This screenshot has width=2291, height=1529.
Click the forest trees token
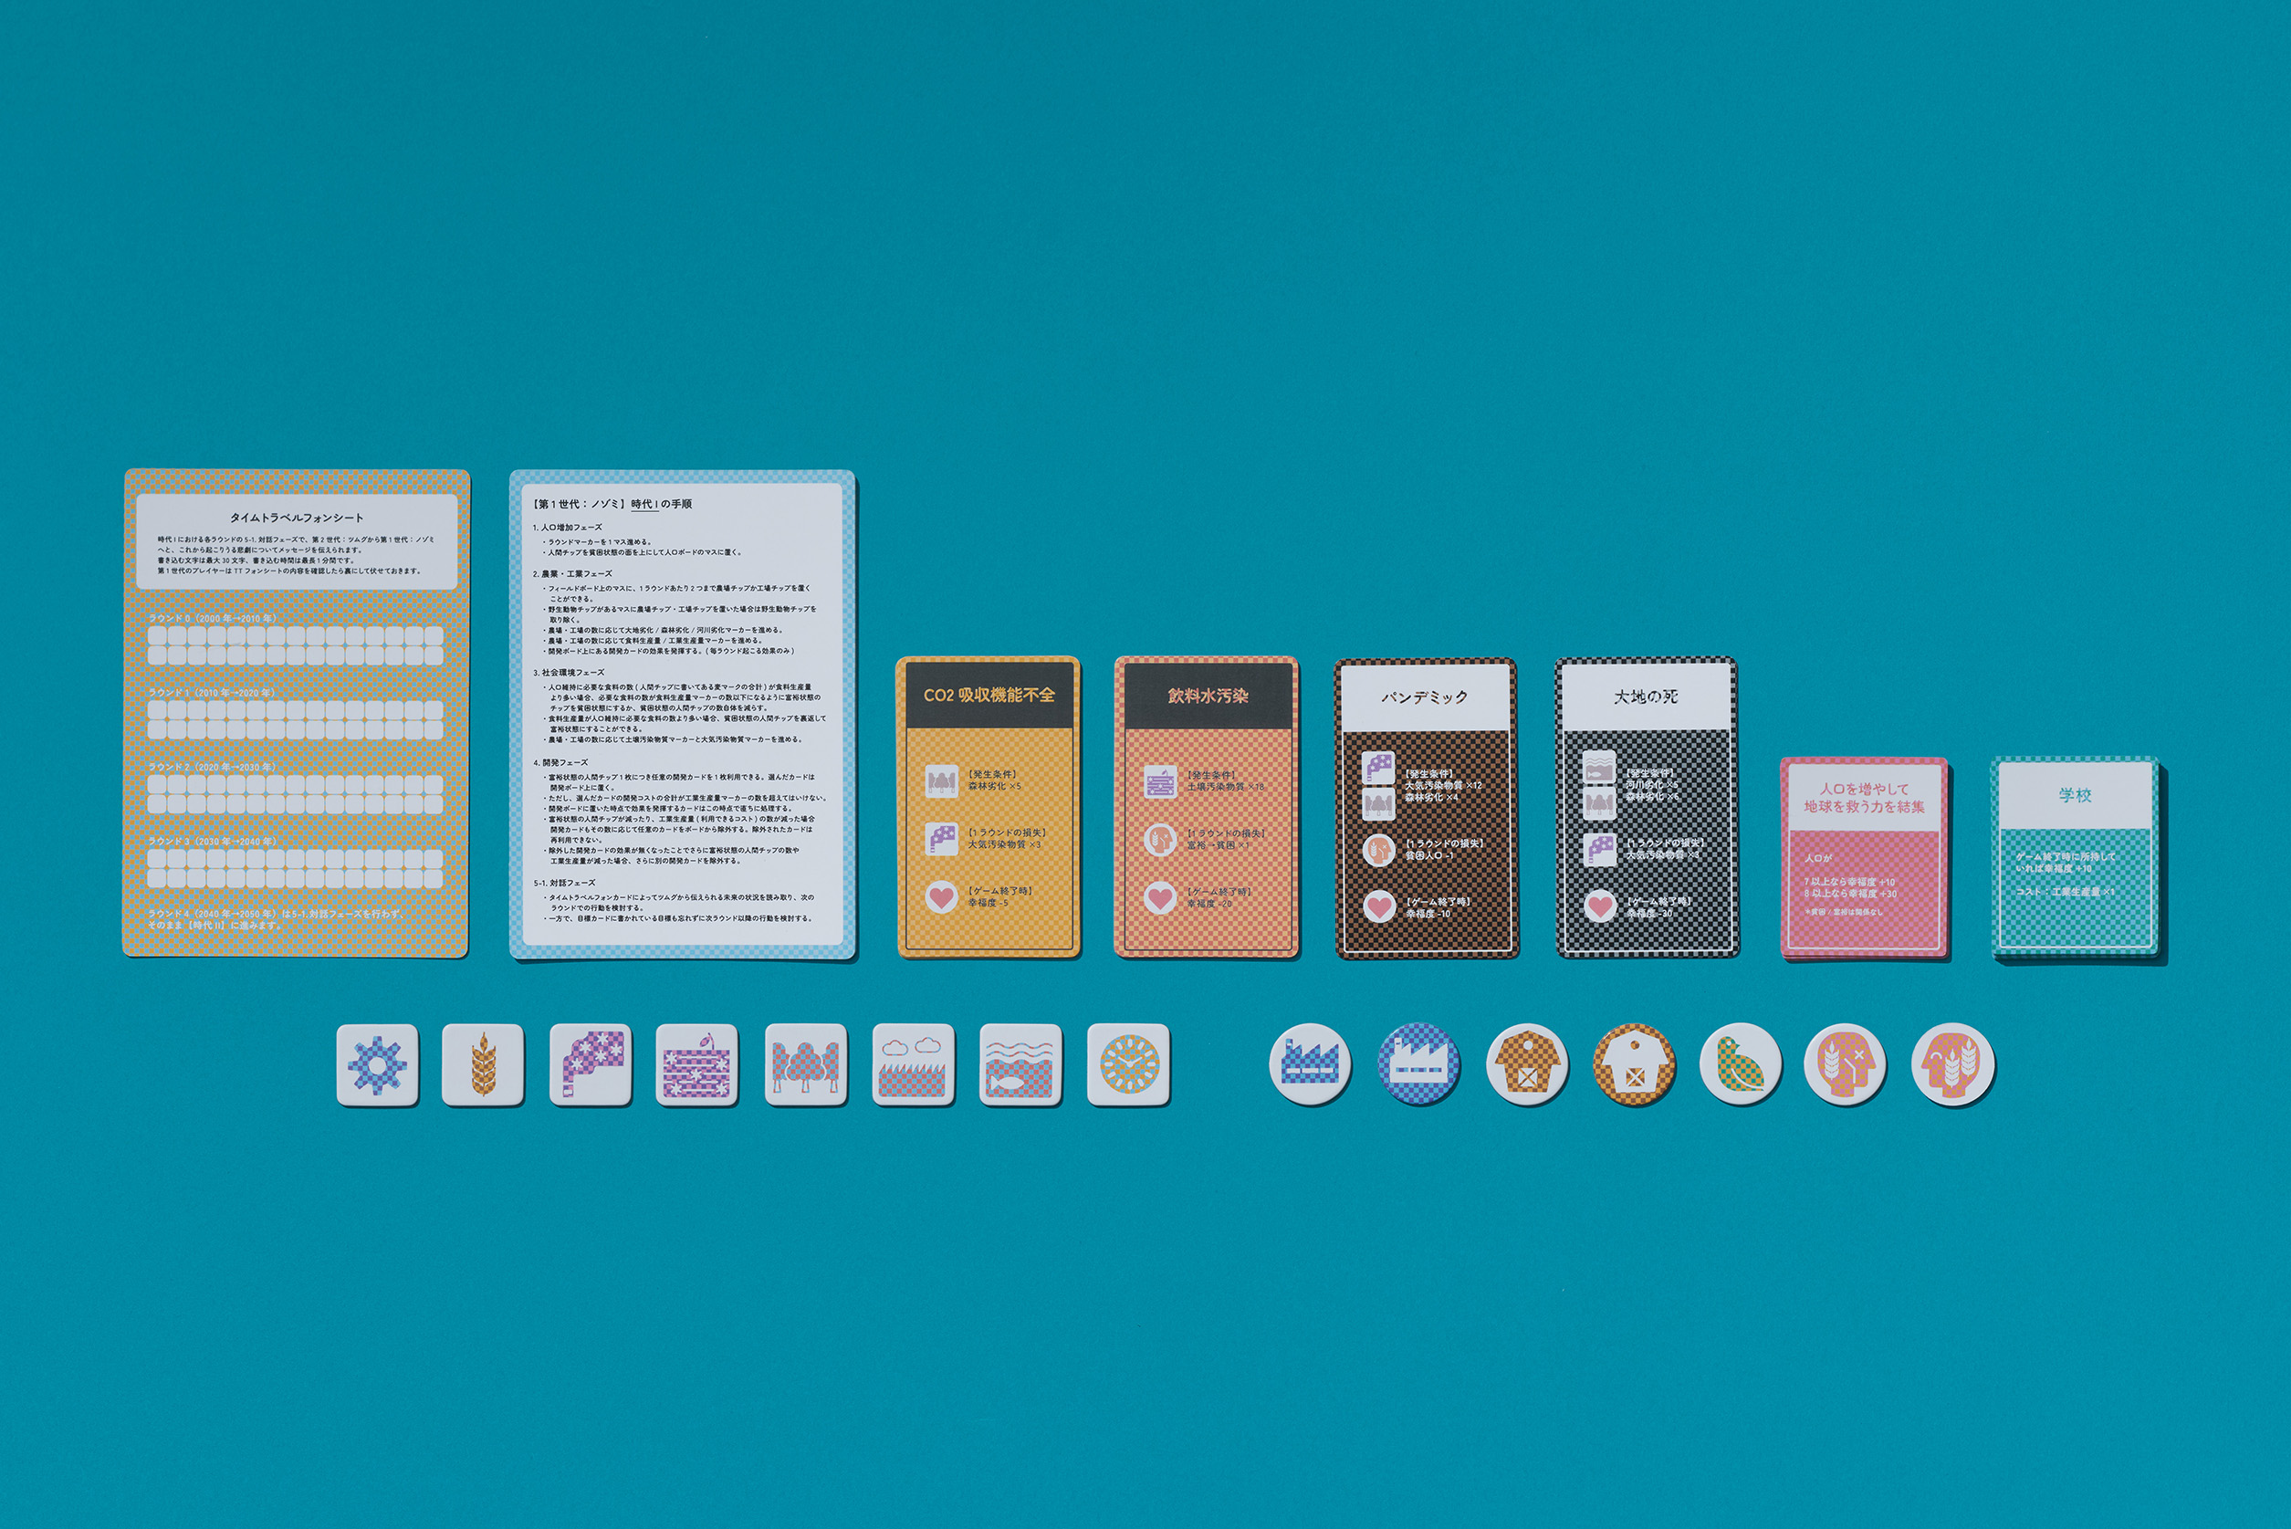[805, 1065]
